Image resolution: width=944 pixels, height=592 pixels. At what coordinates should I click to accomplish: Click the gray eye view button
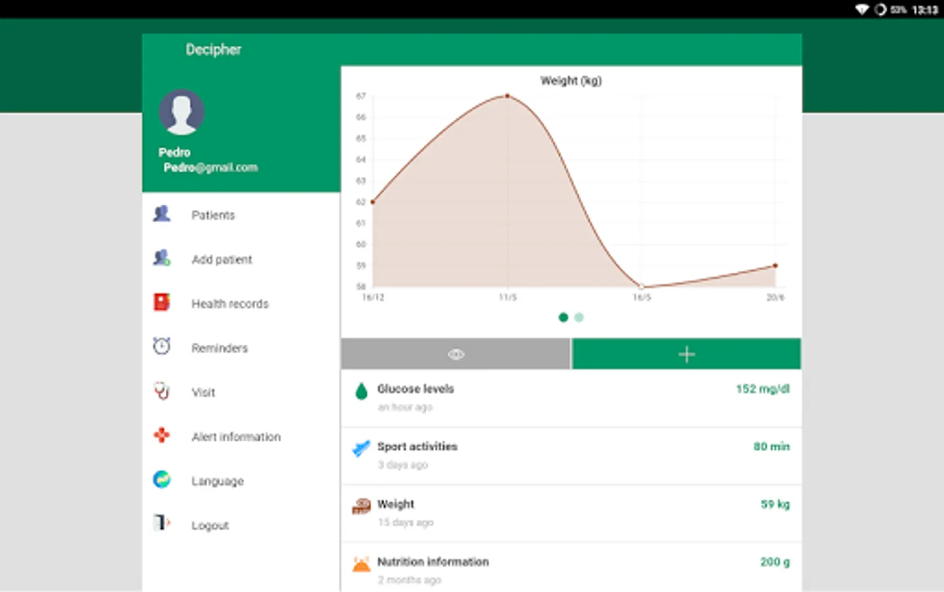coord(456,354)
